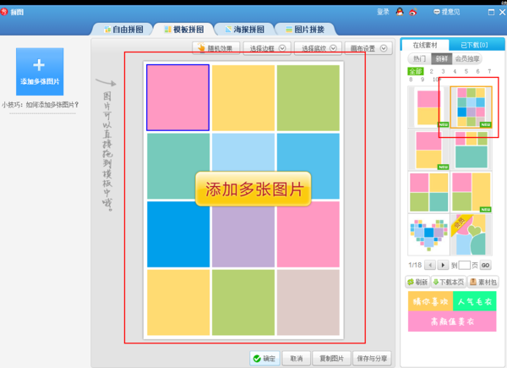
Task: Click the 复制图片 button
Action: [x=332, y=359]
